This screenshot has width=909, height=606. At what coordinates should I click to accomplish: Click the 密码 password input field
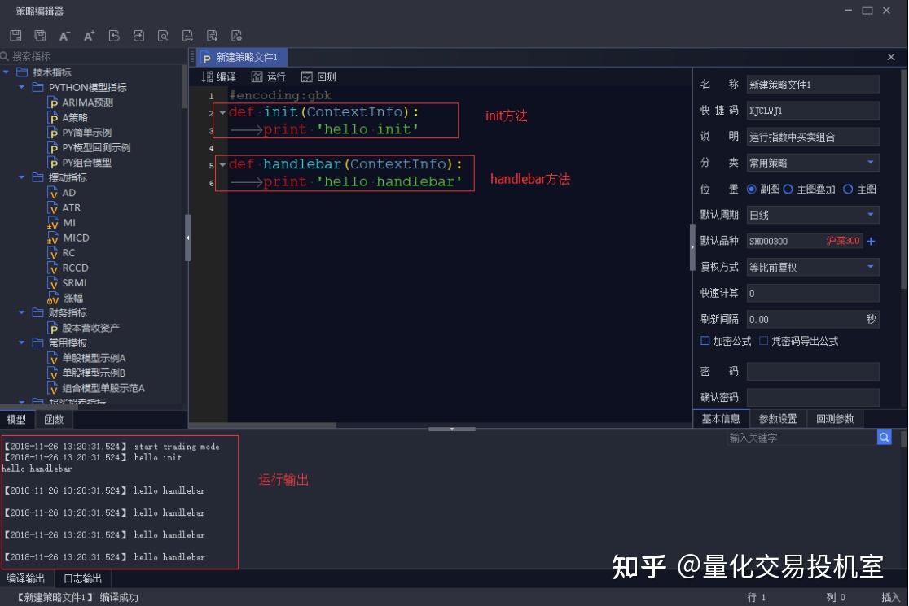[x=811, y=371]
